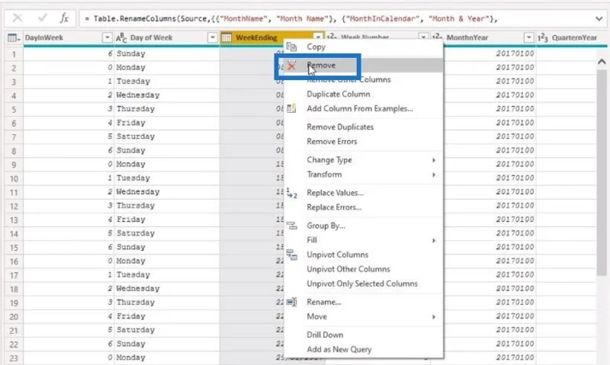Click the Copy icon in the context menu
610x365 pixels.
(291, 47)
